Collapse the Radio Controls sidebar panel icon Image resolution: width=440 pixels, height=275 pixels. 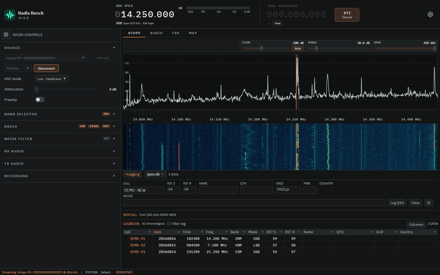tap(6, 35)
